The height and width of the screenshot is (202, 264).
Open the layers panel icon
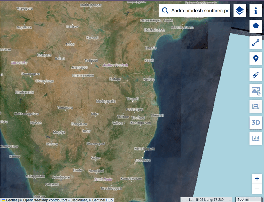point(240,11)
